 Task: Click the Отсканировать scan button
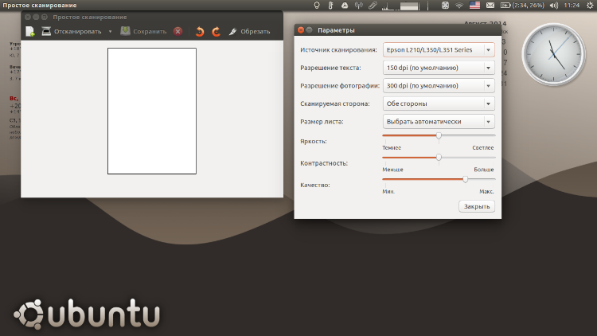click(72, 32)
